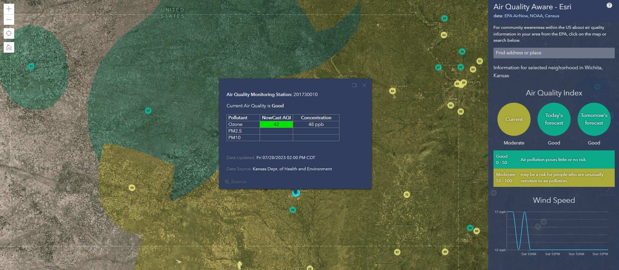
Task: Select Today's forecast circle
Action: click(x=554, y=119)
